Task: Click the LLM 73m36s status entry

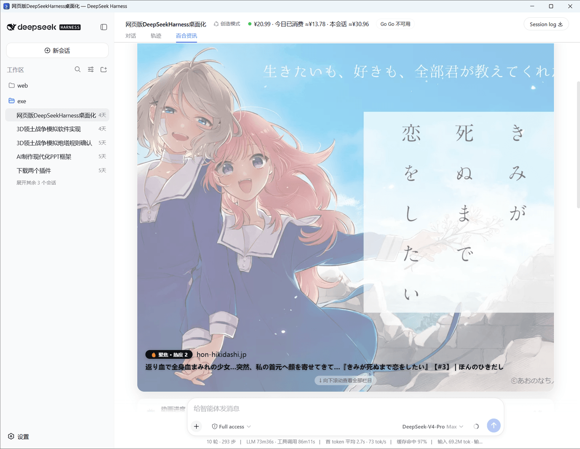Action: pos(280,442)
